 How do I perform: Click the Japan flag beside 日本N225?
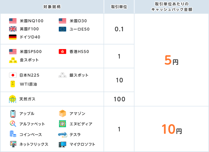coord(13,75)
